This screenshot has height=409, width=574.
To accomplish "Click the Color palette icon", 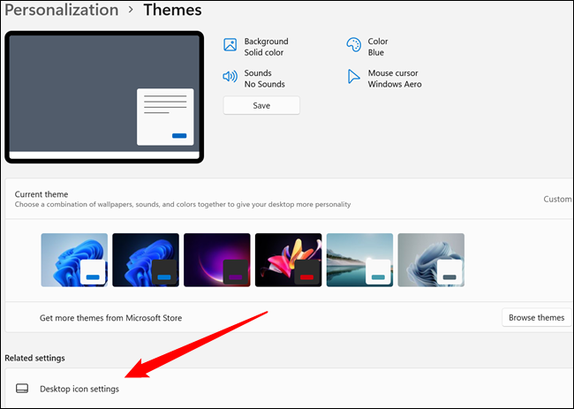I will [x=353, y=46].
